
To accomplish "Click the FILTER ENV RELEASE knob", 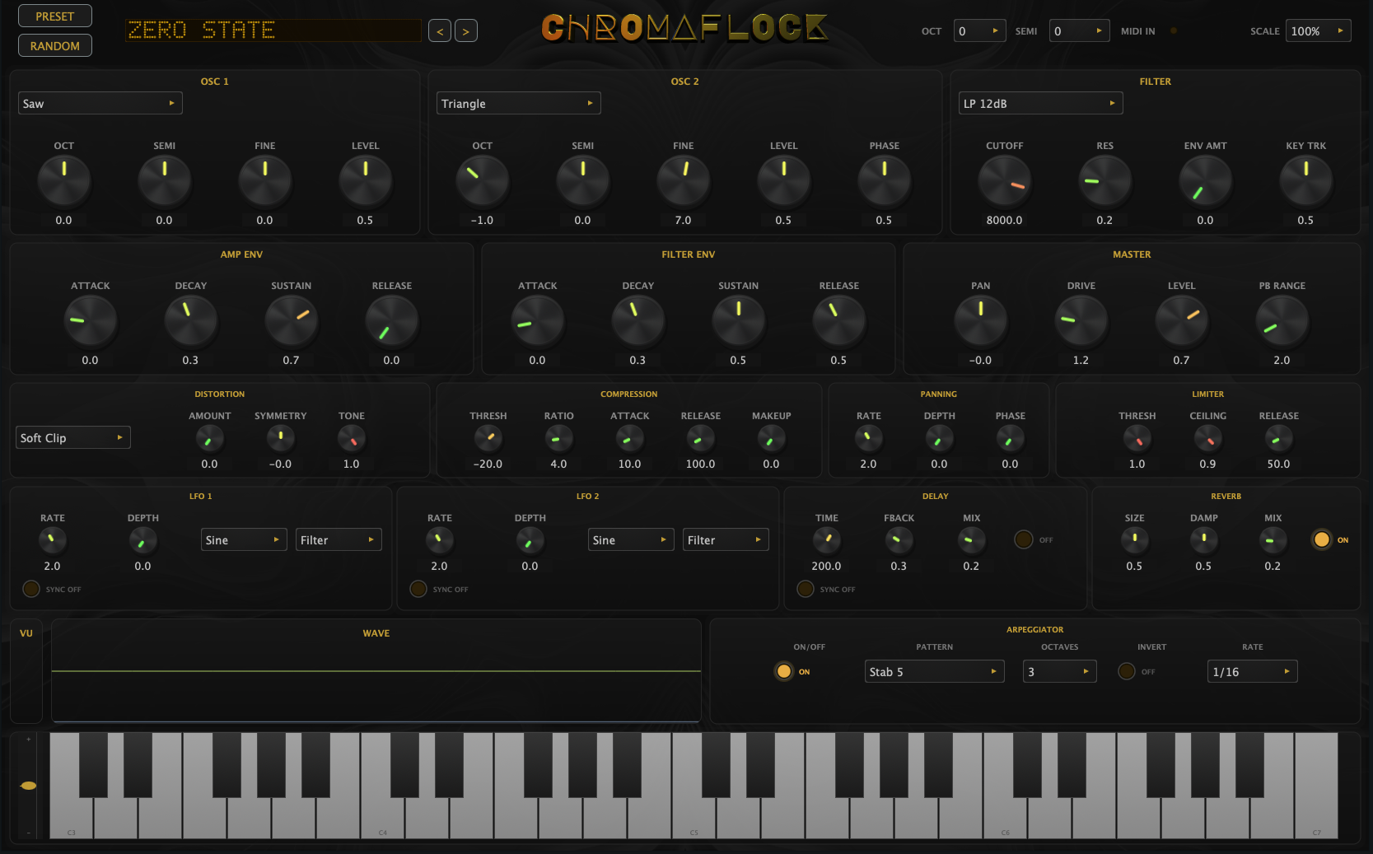I will coord(839,320).
